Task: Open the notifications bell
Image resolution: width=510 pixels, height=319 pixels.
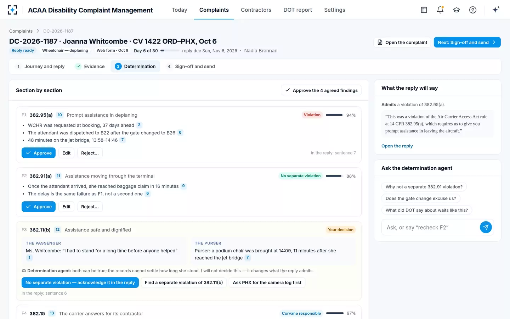Action: 440,10
